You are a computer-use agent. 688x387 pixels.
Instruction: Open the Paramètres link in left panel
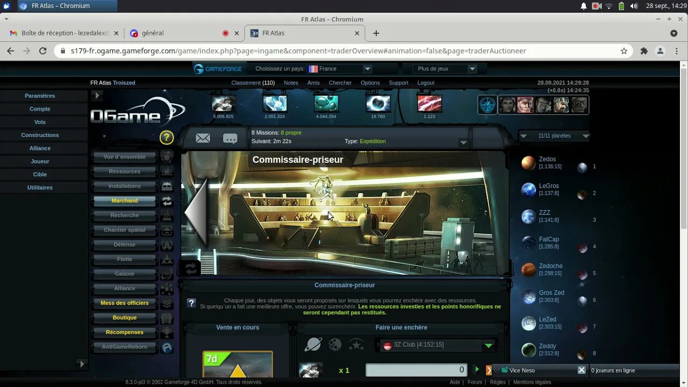[40, 96]
